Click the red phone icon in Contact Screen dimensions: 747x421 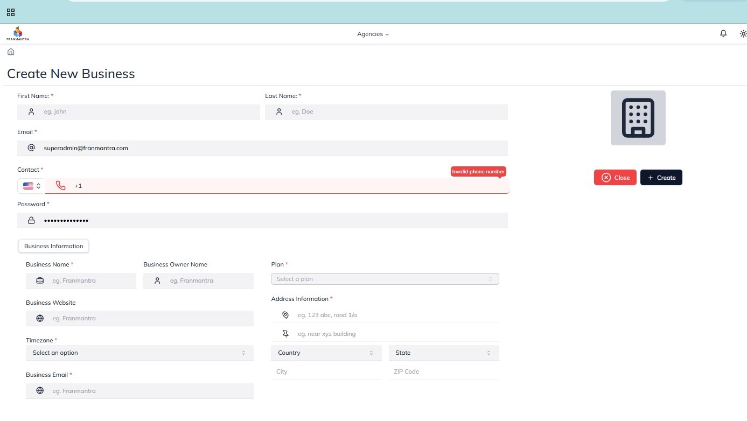[x=61, y=186]
